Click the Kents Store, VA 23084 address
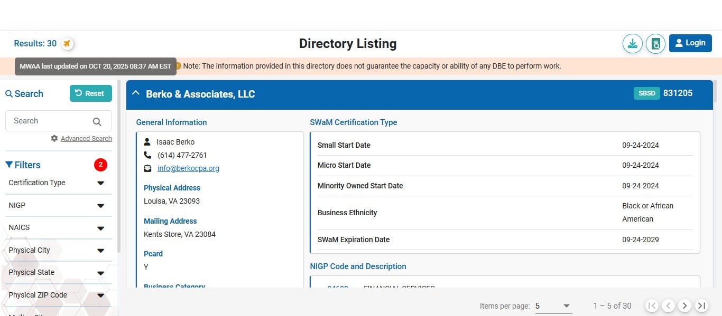Screen dimensions: 722x316 click(180, 234)
